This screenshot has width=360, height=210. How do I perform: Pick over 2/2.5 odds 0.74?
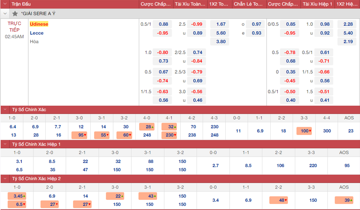196,52
